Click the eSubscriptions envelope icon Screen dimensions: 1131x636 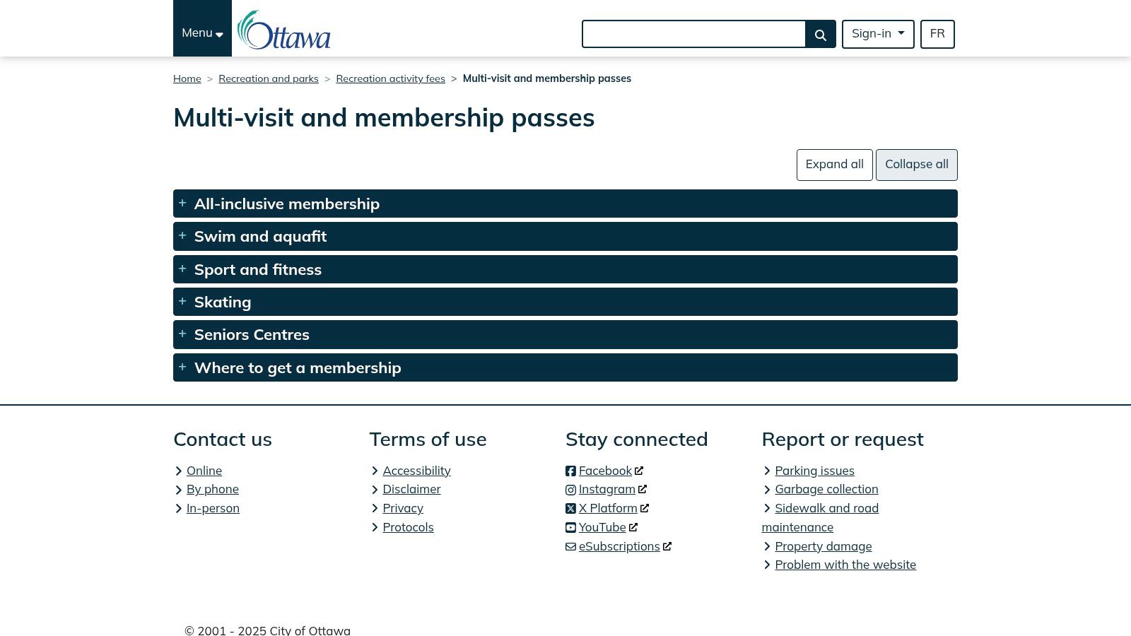pos(570,546)
